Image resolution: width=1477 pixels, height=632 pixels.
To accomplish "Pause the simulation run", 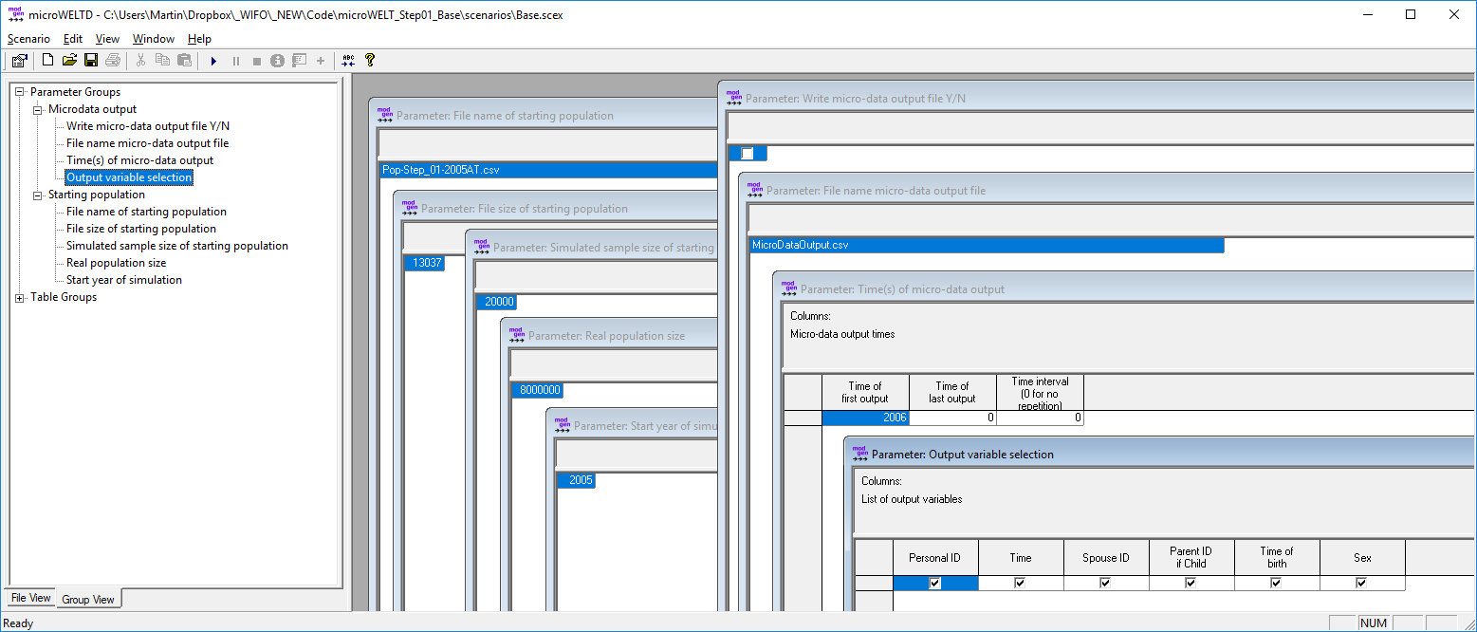I will click(x=235, y=61).
